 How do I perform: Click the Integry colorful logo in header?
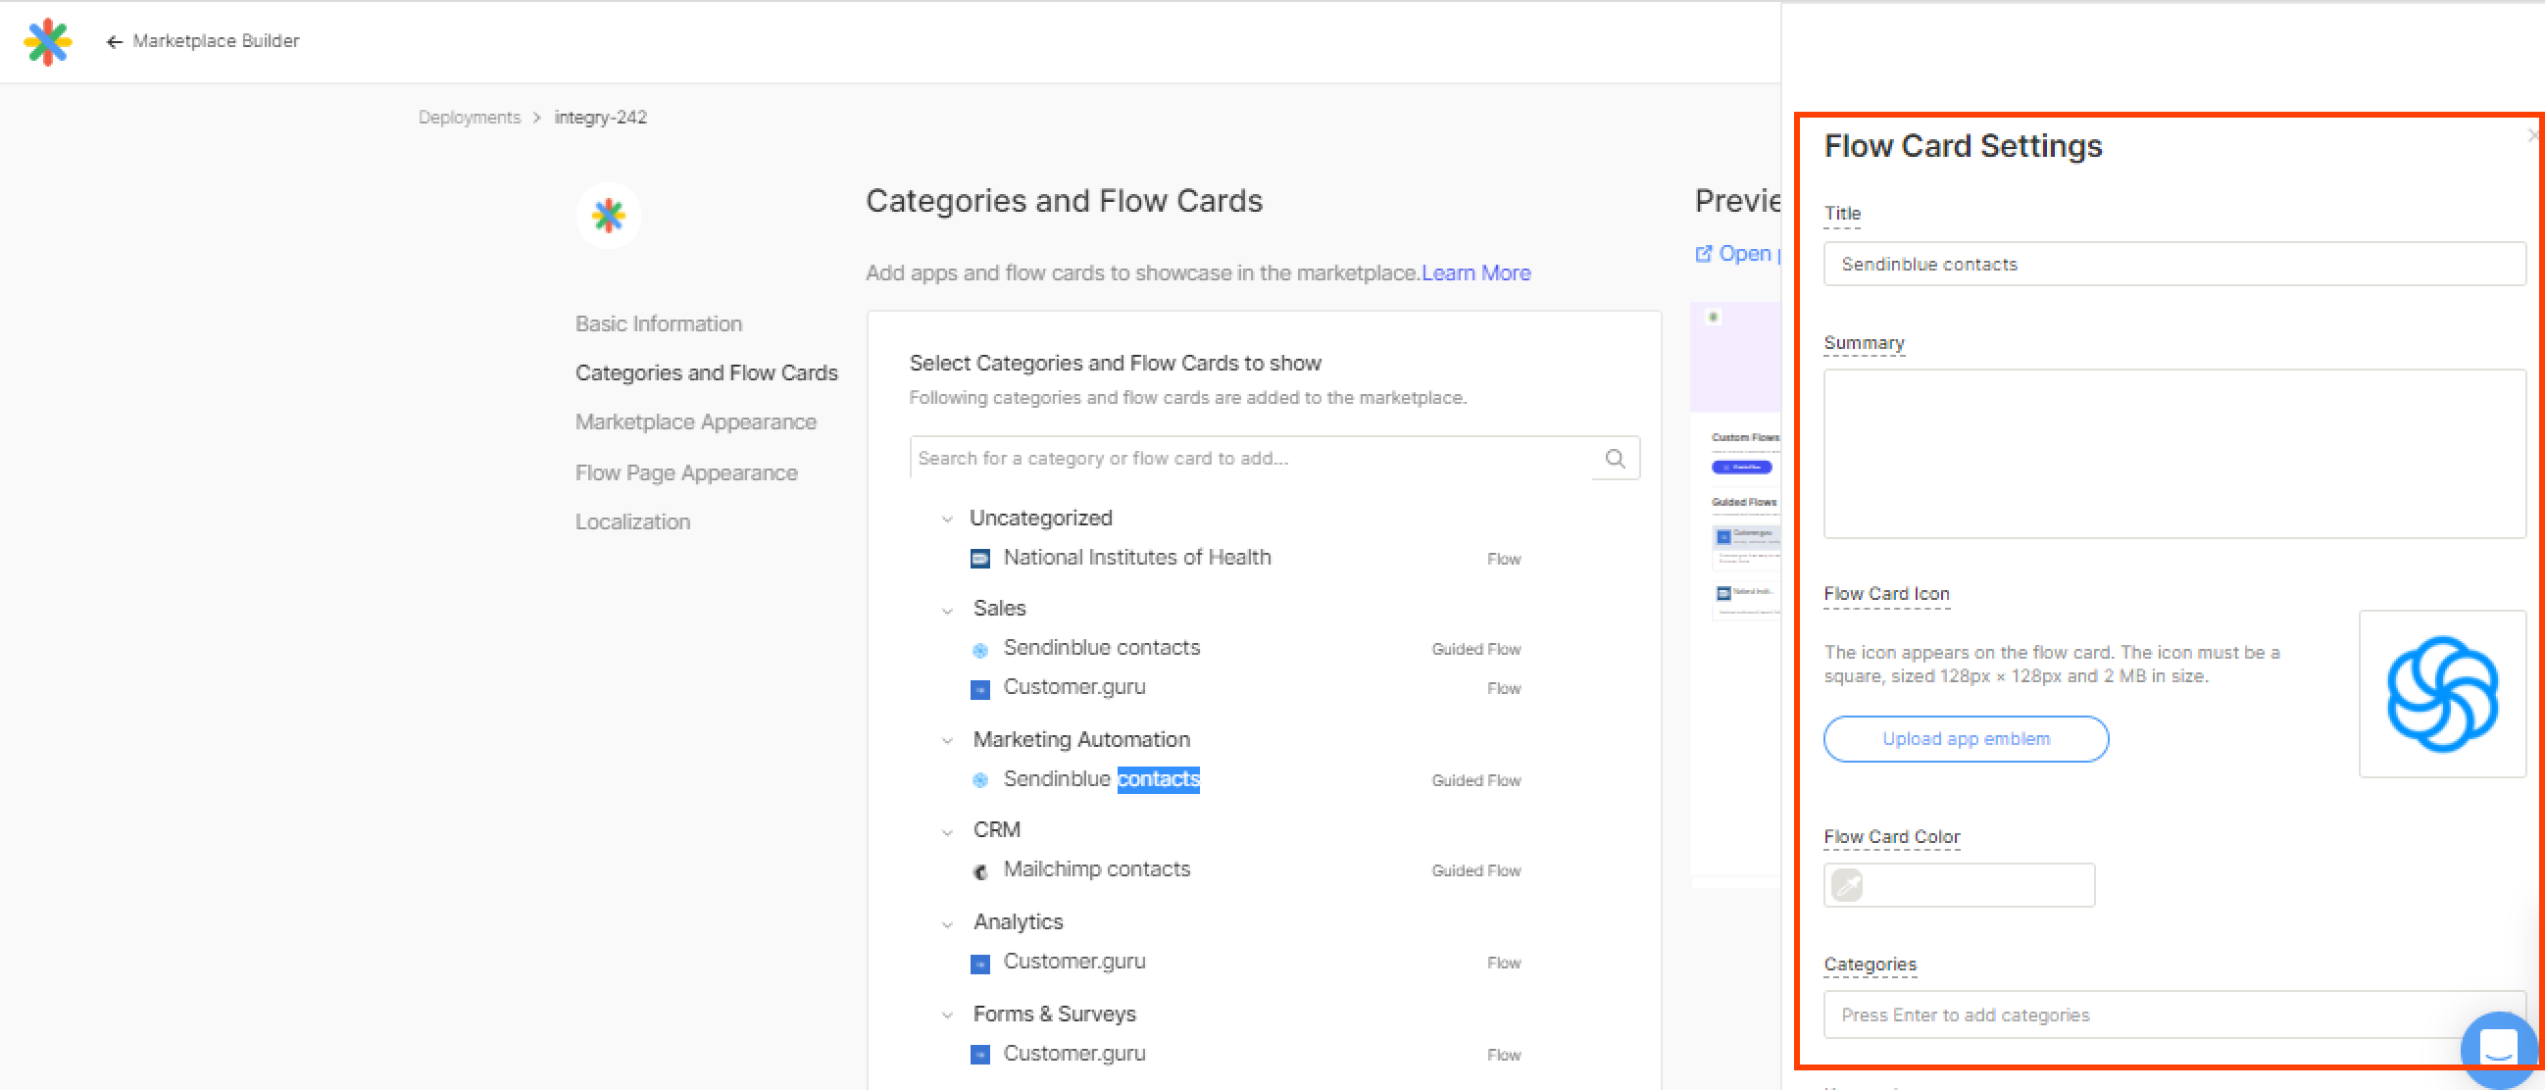click(47, 41)
